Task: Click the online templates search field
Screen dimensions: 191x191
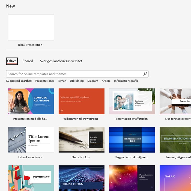Action: 74,74
